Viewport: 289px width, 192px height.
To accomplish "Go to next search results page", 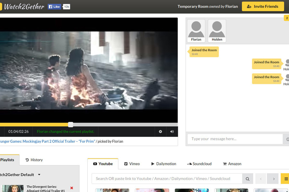I will (x=273, y=179).
